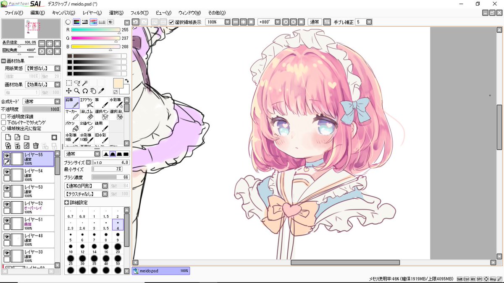504x283 pixels.
Task: Open the 手ブレ補正 stabilizer dropdown
Action: (x=369, y=22)
